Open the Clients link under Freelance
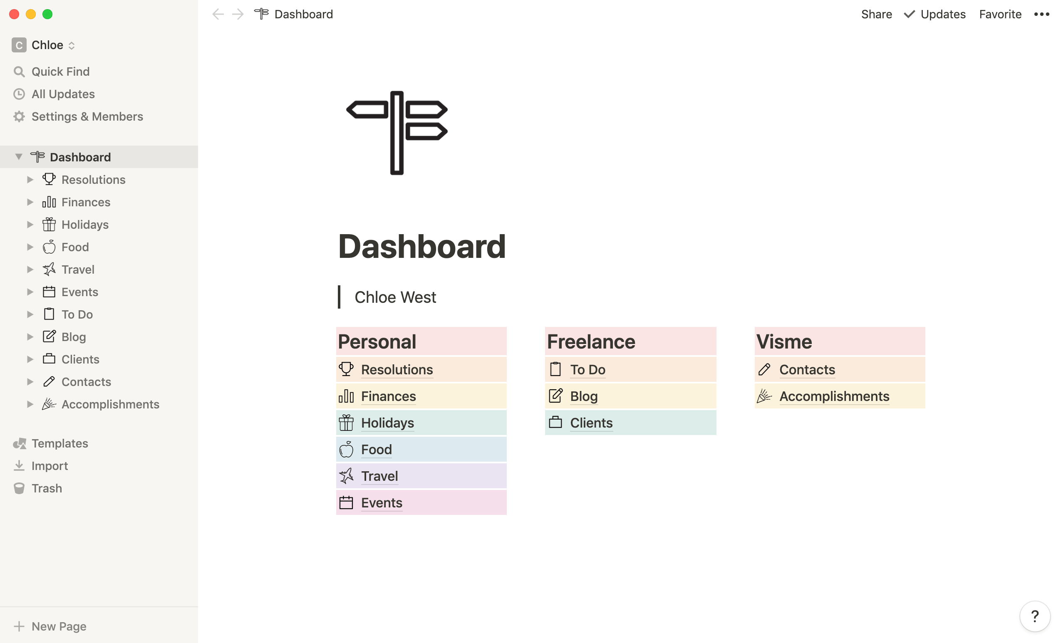Image resolution: width=1061 pixels, height=643 pixels. click(x=591, y=423)
